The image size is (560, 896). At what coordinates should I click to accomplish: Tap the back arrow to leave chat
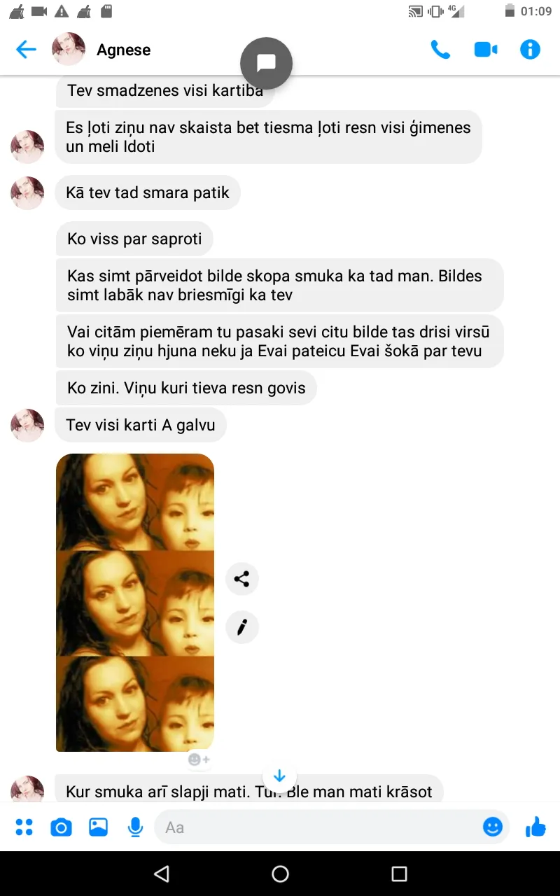pyautogui.click(x=26, y=50)
